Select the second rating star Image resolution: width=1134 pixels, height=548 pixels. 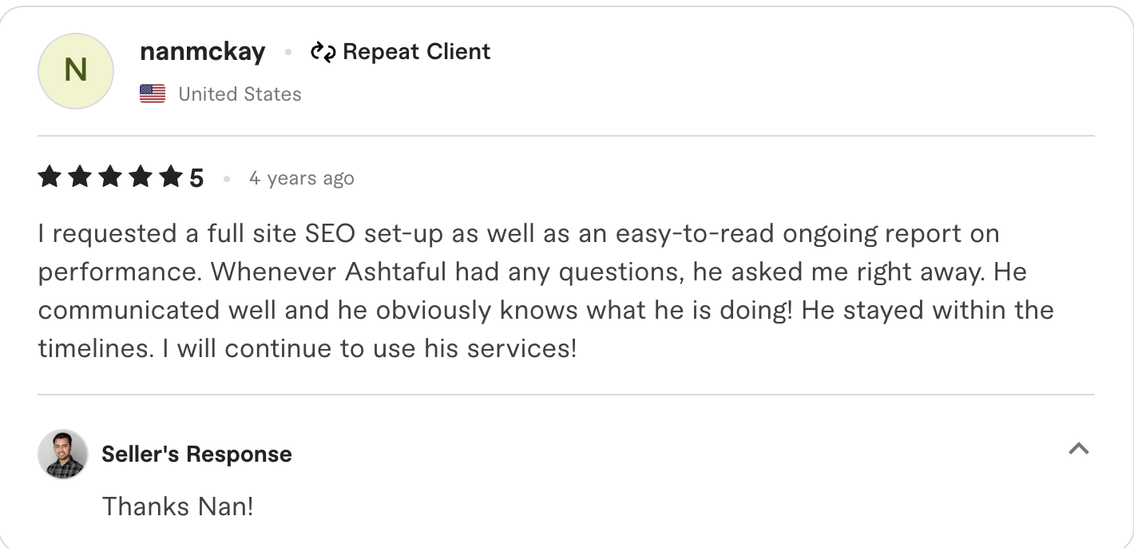point(79,177)
